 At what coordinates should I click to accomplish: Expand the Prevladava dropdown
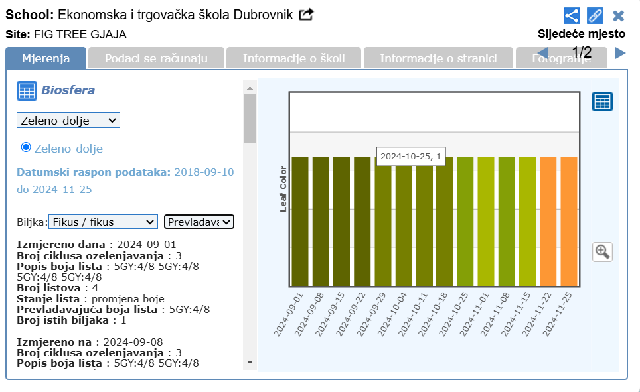(x=199, y=222)
